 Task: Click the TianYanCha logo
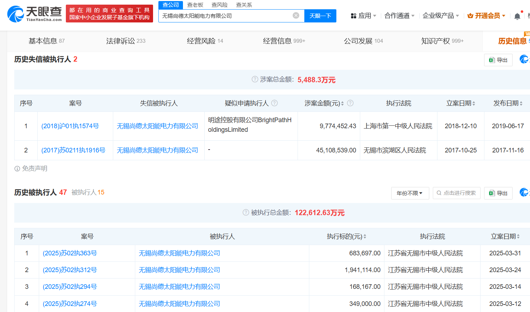tap(35, 14)
